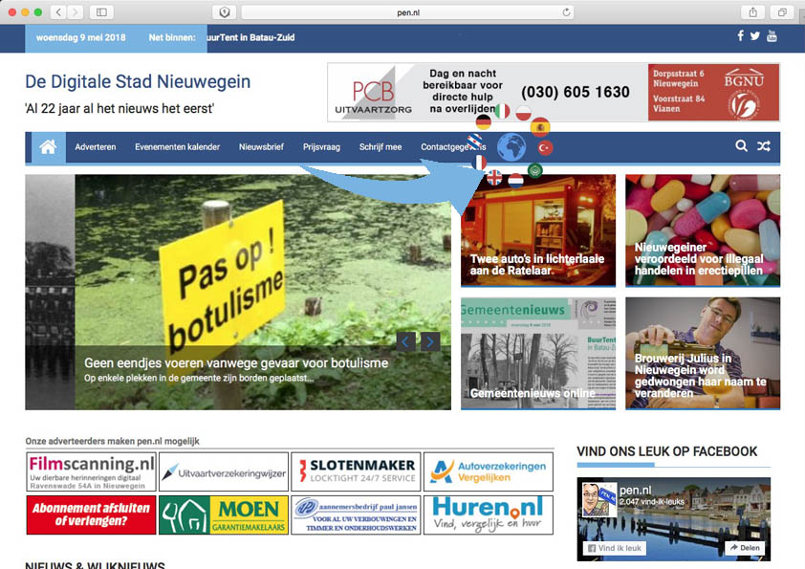This screenshot has height=569, width=805.
Task: Open the YouTube icon in top bar
Action: tap(772, 36)
